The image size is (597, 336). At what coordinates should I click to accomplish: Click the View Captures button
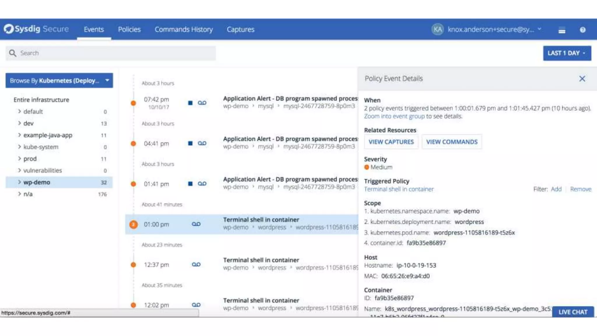391,142
